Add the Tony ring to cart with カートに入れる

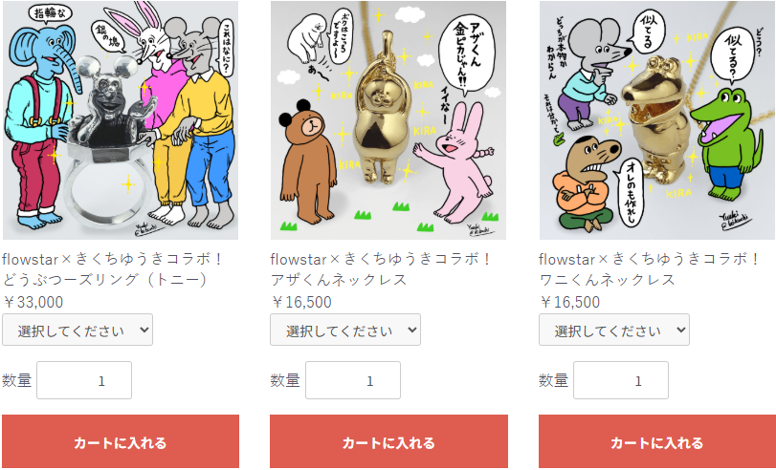121,441
